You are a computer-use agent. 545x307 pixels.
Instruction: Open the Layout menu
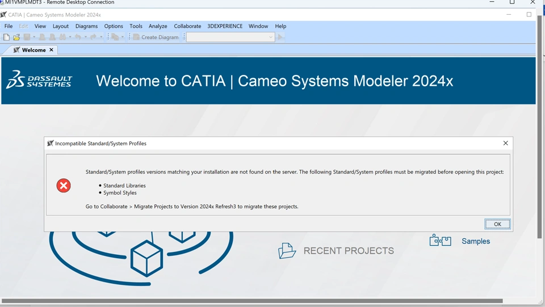pos(61,26)
